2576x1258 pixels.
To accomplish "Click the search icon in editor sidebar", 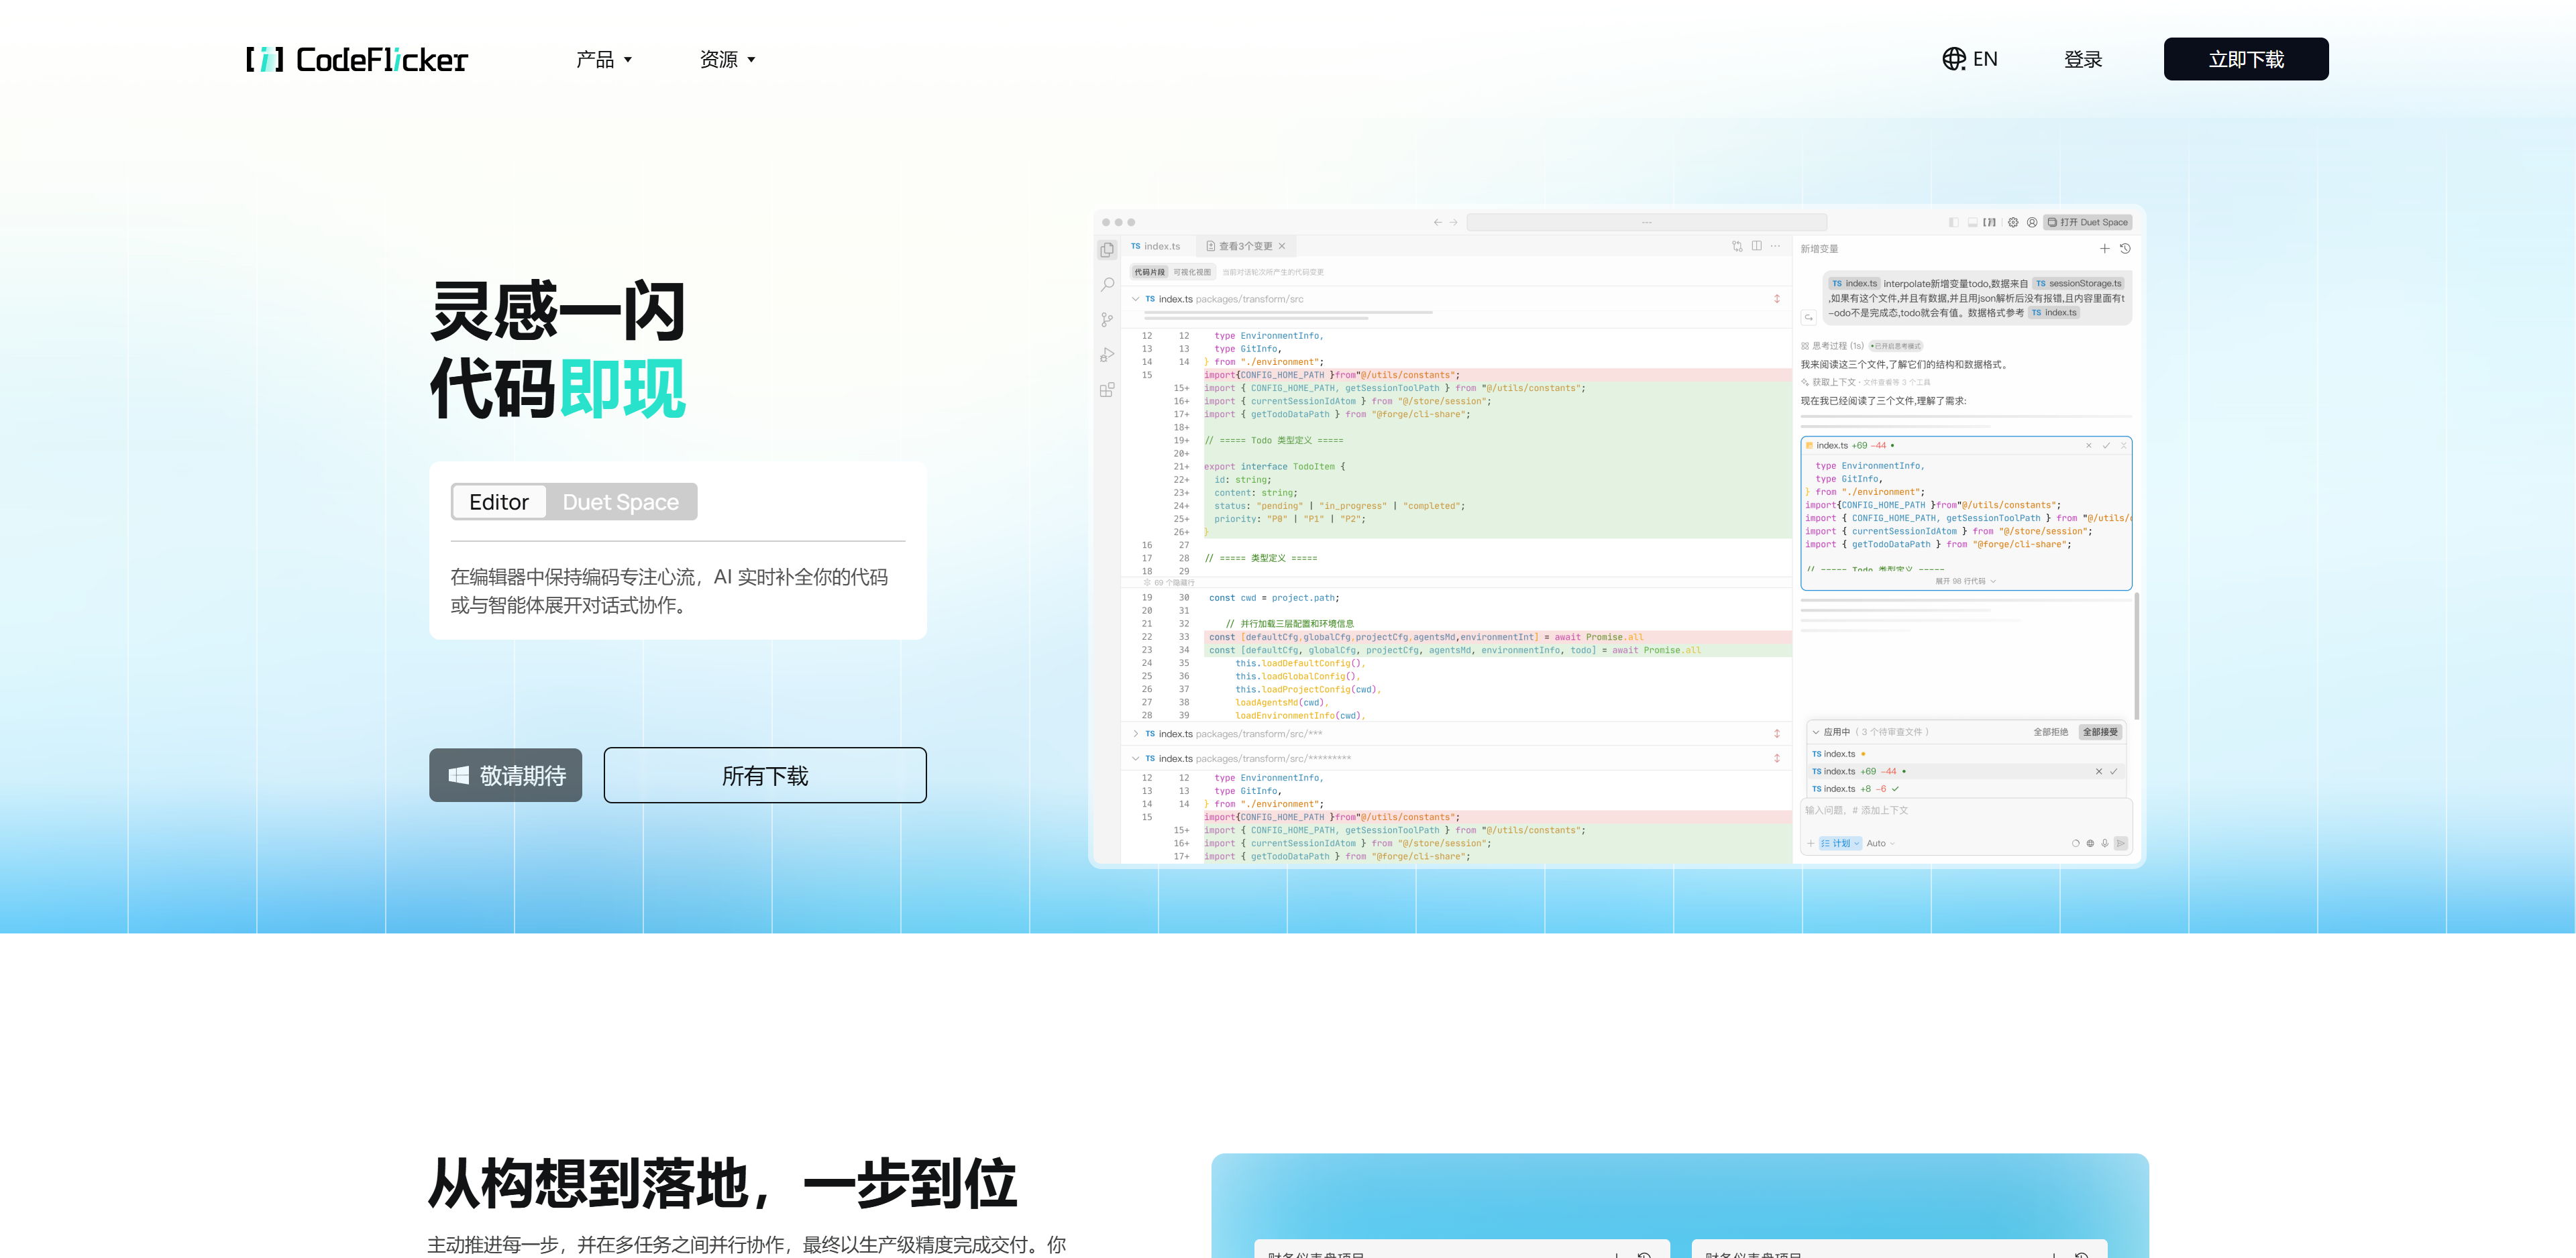I will [x=1107, y=285].
